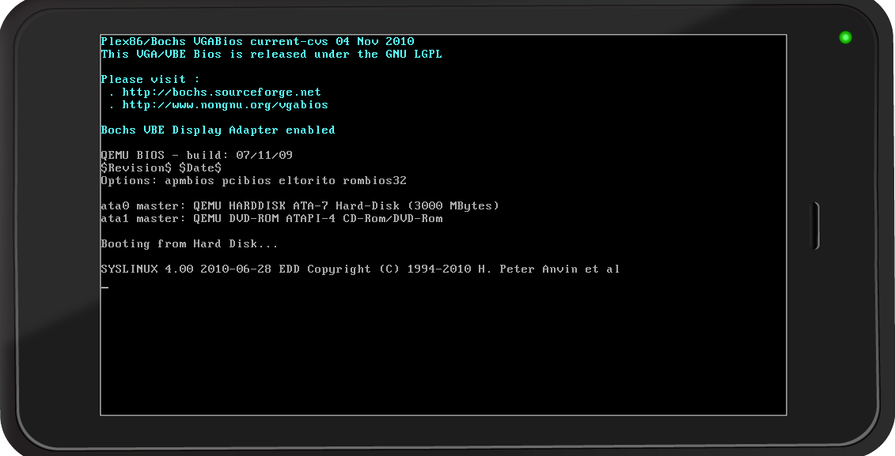Click the 'QEMU BIOS - build' line

click(197, 155)
